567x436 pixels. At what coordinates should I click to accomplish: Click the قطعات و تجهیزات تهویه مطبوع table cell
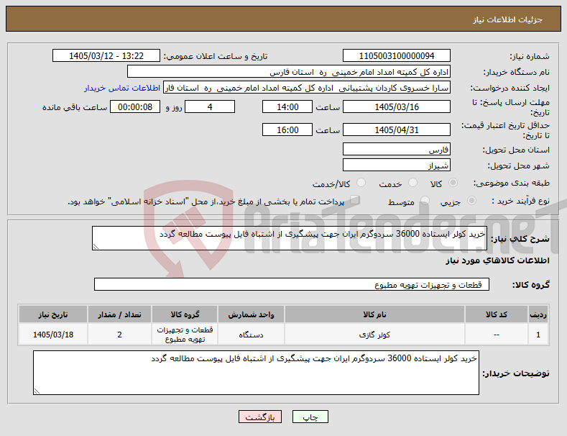pyautogui.click(x=185, y=335)
